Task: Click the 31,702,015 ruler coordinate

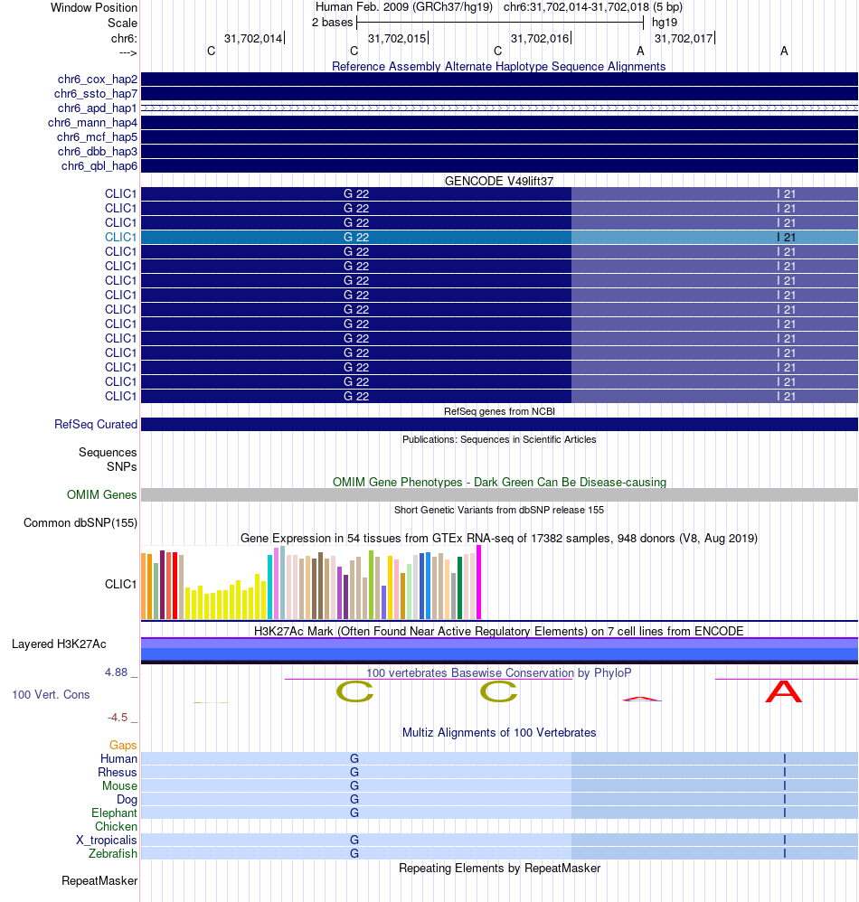Action: tap(397, 39)
